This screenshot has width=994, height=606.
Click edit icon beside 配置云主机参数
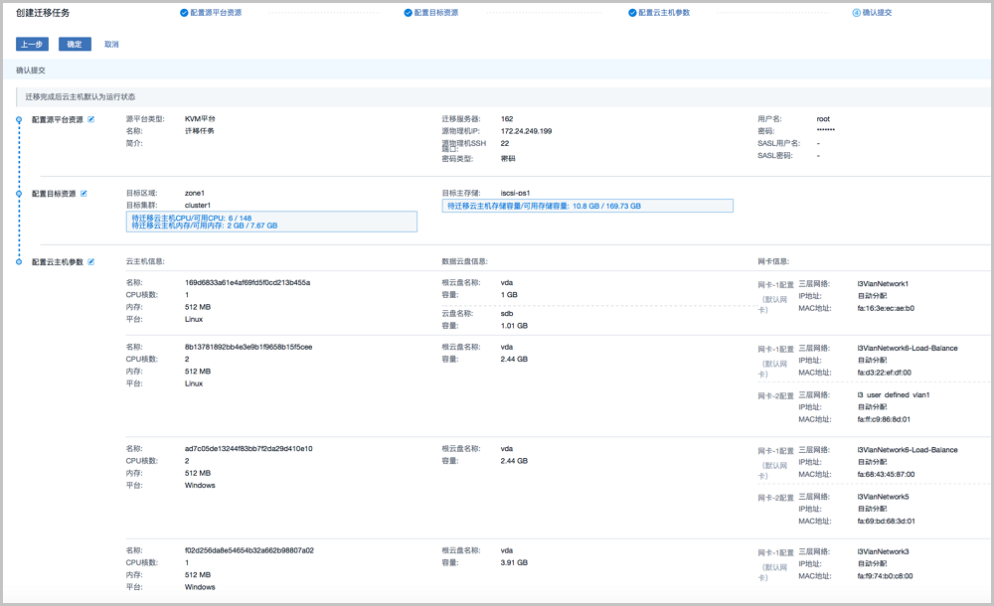[91, 262]
